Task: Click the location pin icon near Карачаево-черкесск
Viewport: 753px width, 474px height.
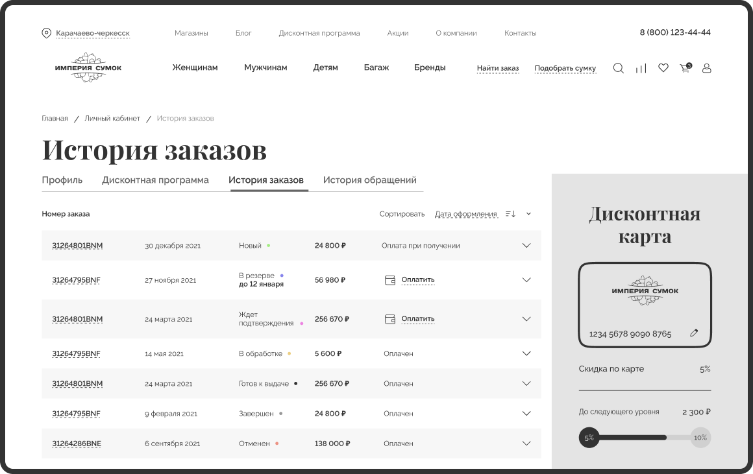Action: coord(46,33)
